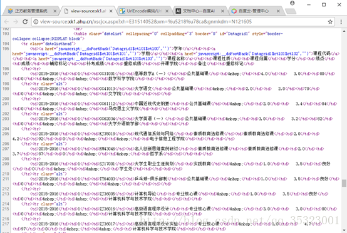Click favicon of UrlEncode tab
This screenshot has height=233, width=347.
click(x=122, y=11)
